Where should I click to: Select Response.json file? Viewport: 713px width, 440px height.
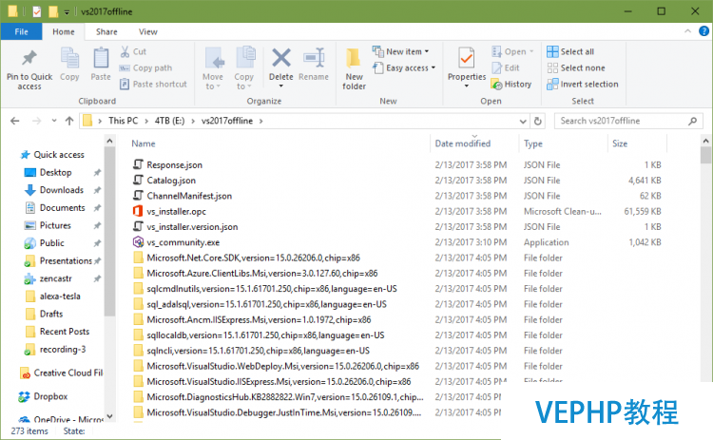click(174, 165)
